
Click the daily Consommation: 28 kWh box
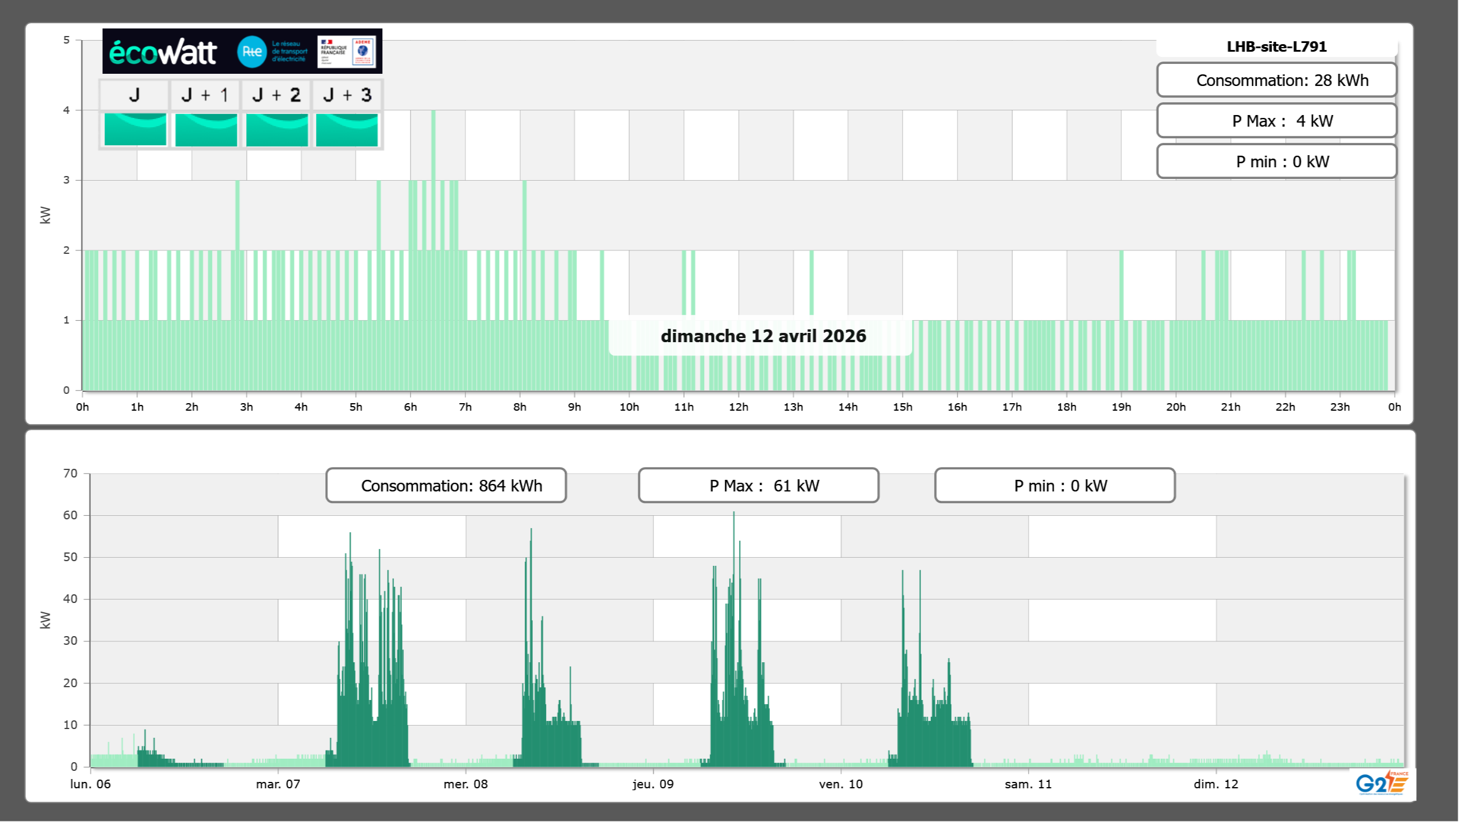1277,80
